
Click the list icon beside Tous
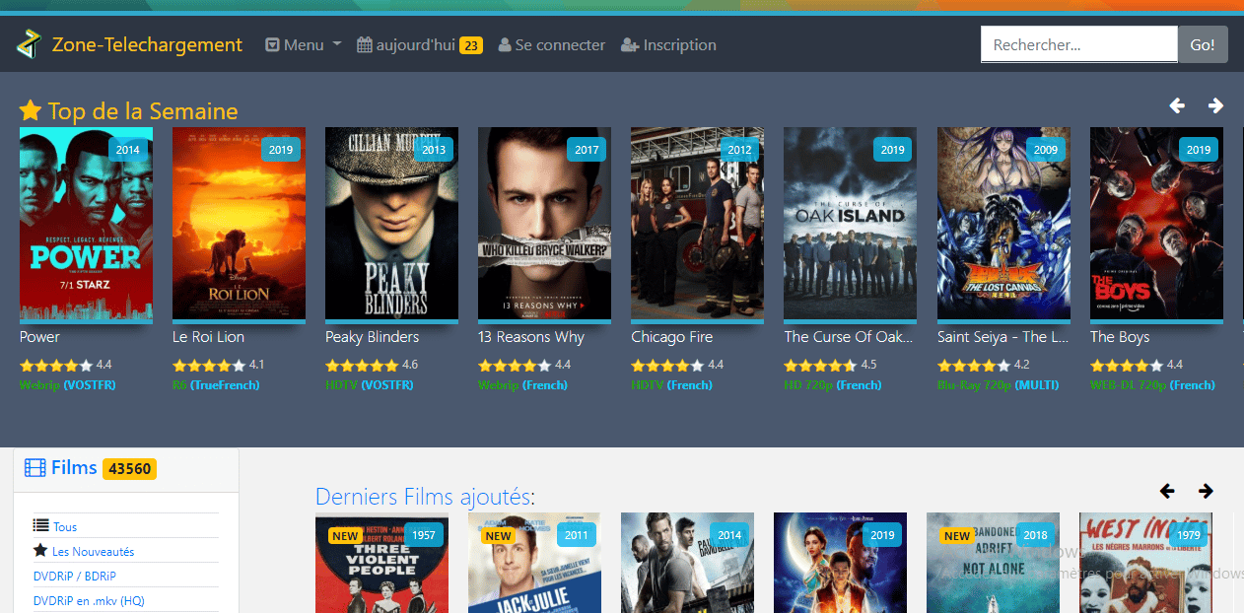[40, 526]
